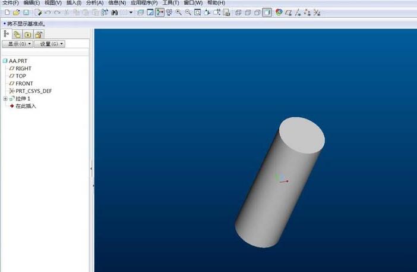Switch to hidden line display mode

coord(248,12)
